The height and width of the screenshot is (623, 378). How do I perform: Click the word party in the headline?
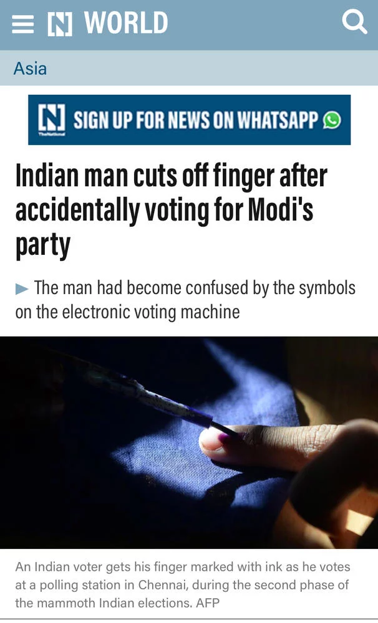pyautogui.click(x=43, y=246)
